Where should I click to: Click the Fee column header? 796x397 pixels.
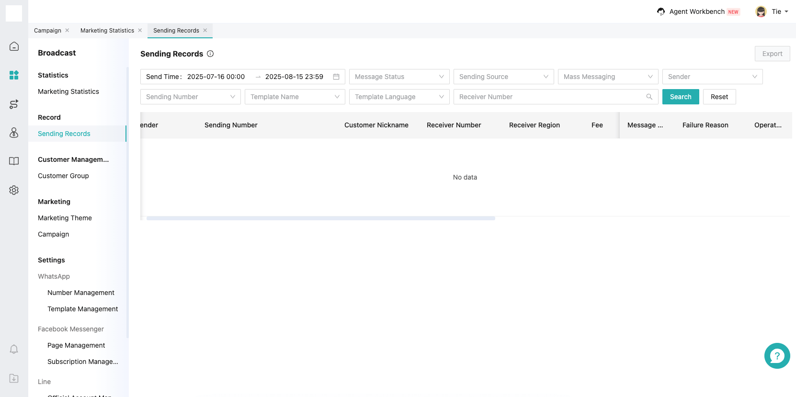pos(597,125)
